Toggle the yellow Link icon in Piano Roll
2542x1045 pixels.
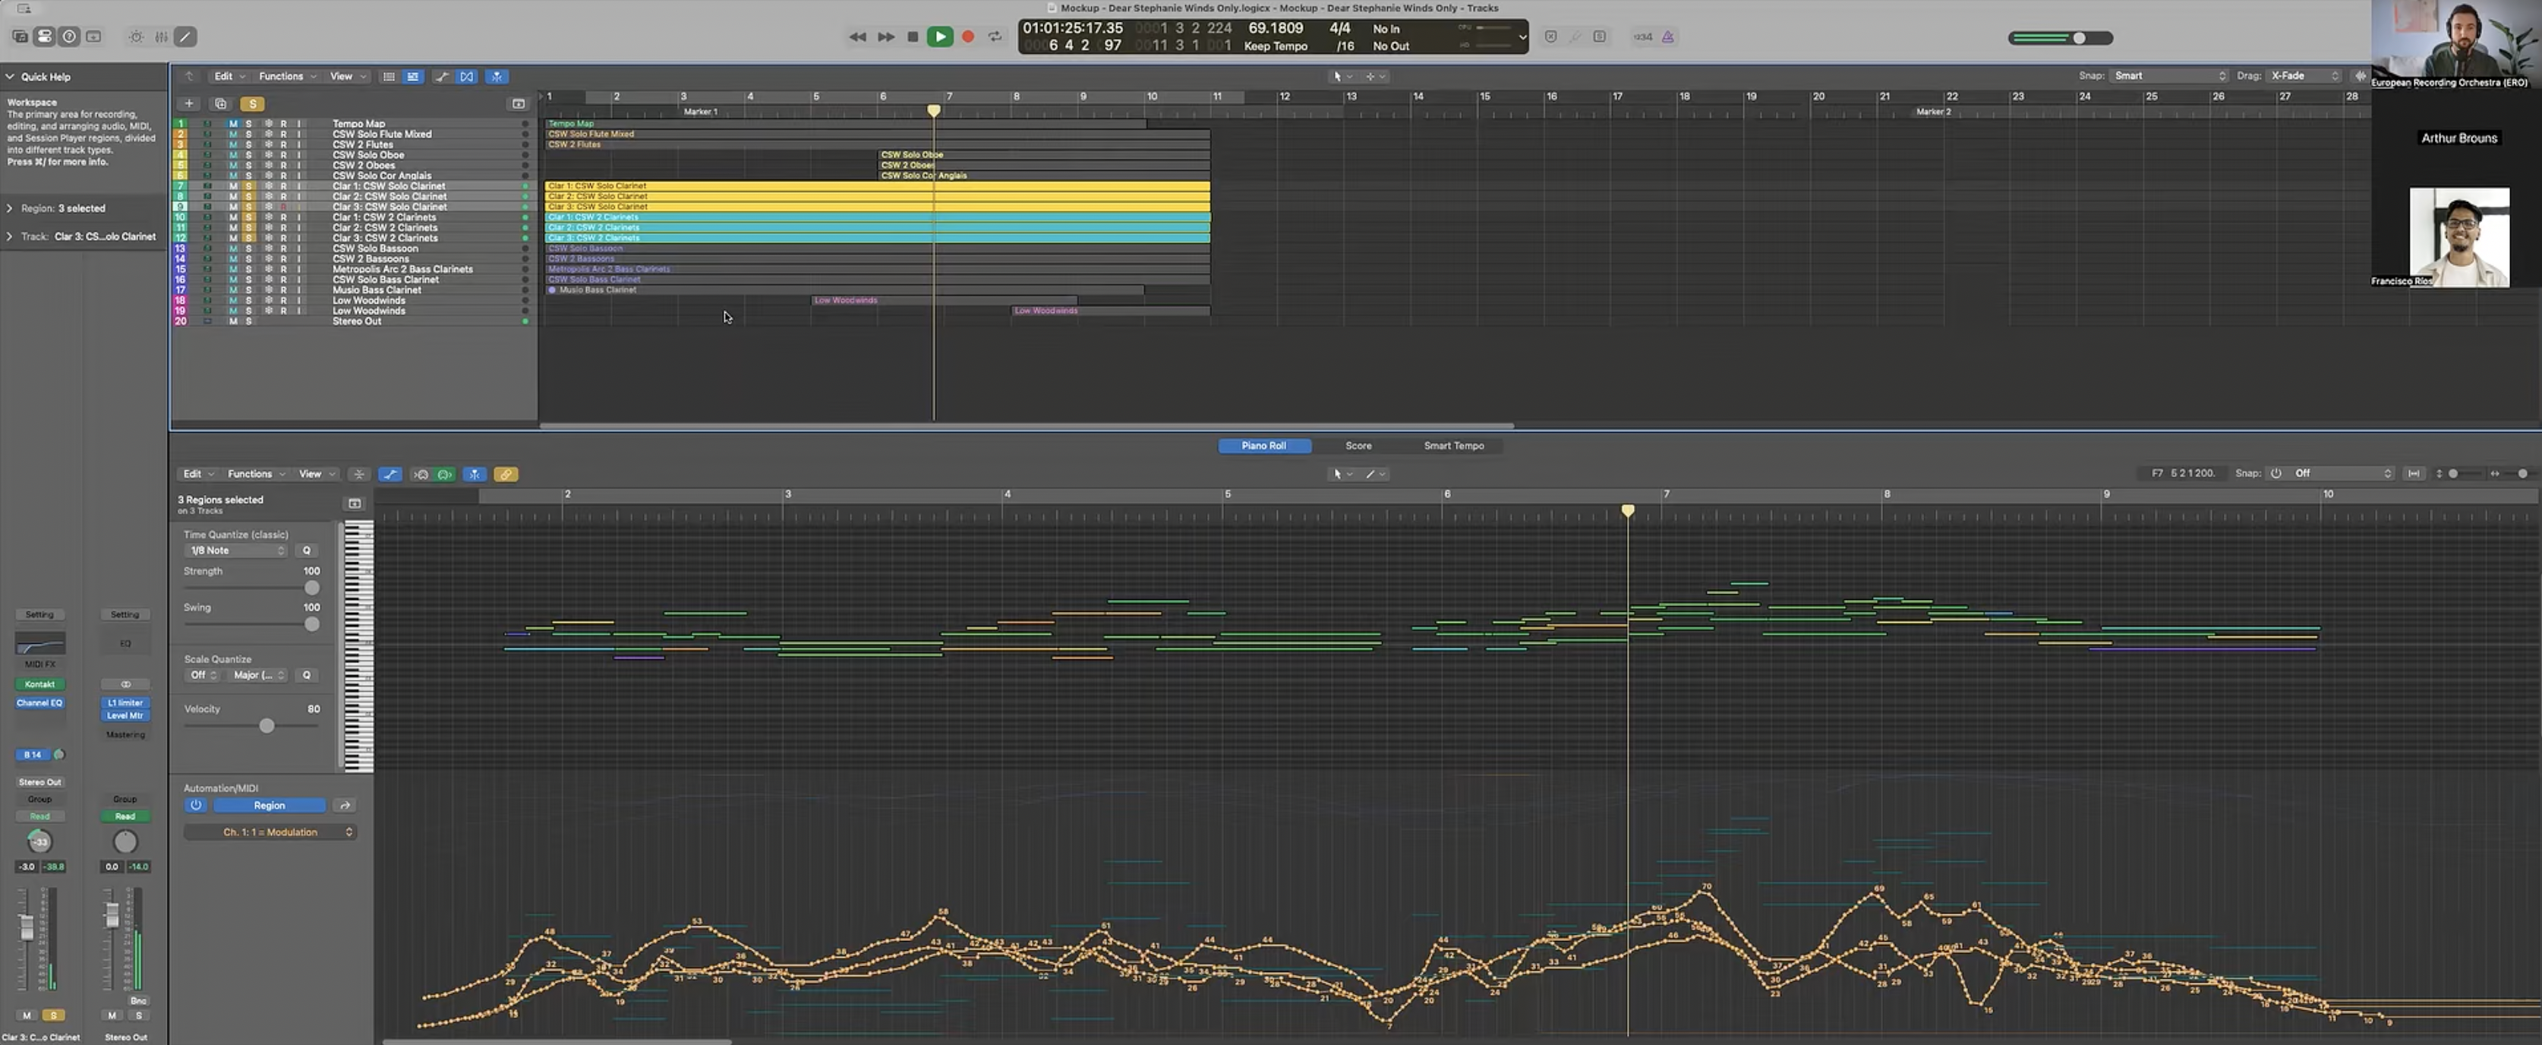pos(506,475)
